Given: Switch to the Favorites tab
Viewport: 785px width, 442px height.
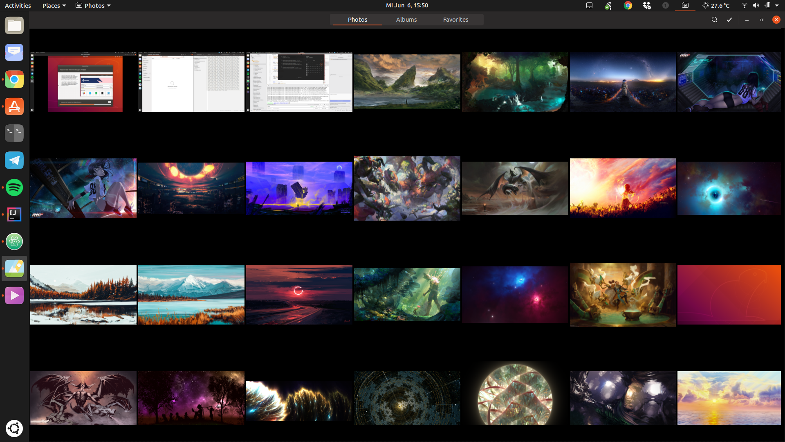Looking at the screenshot, I should (455, 20).
